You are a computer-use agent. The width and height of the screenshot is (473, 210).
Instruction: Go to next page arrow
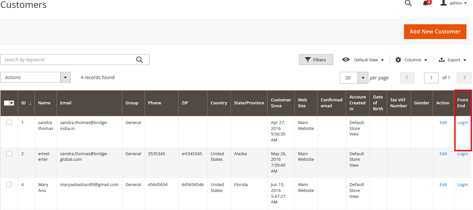(464, 78)
